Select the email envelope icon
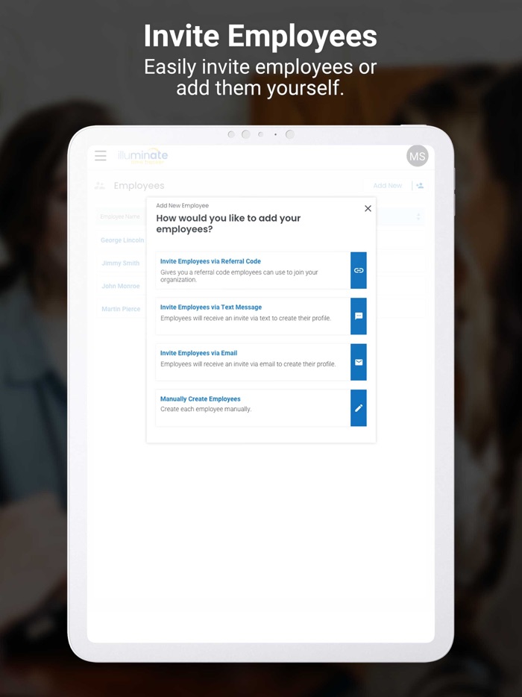Viewport: 522px width, 697px height. pyautogui.click(x=359, y=362)
